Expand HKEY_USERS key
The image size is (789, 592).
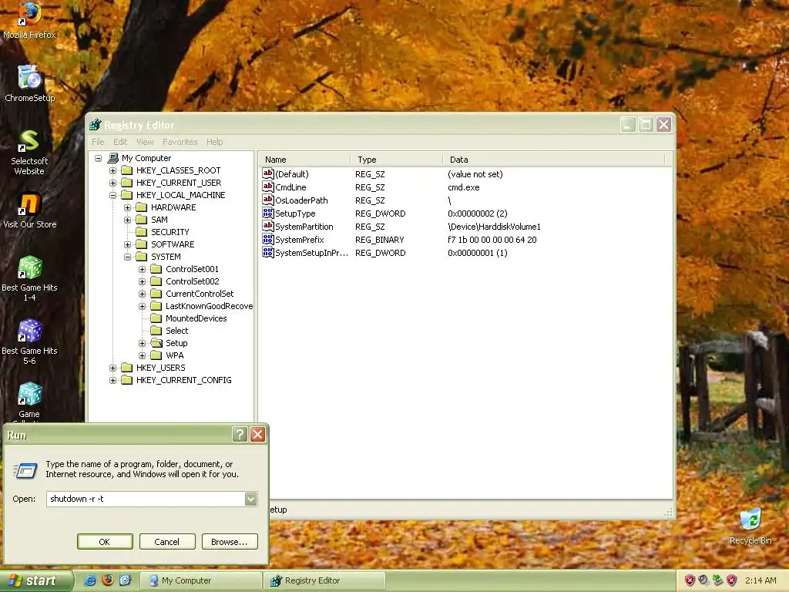[112, 368]
